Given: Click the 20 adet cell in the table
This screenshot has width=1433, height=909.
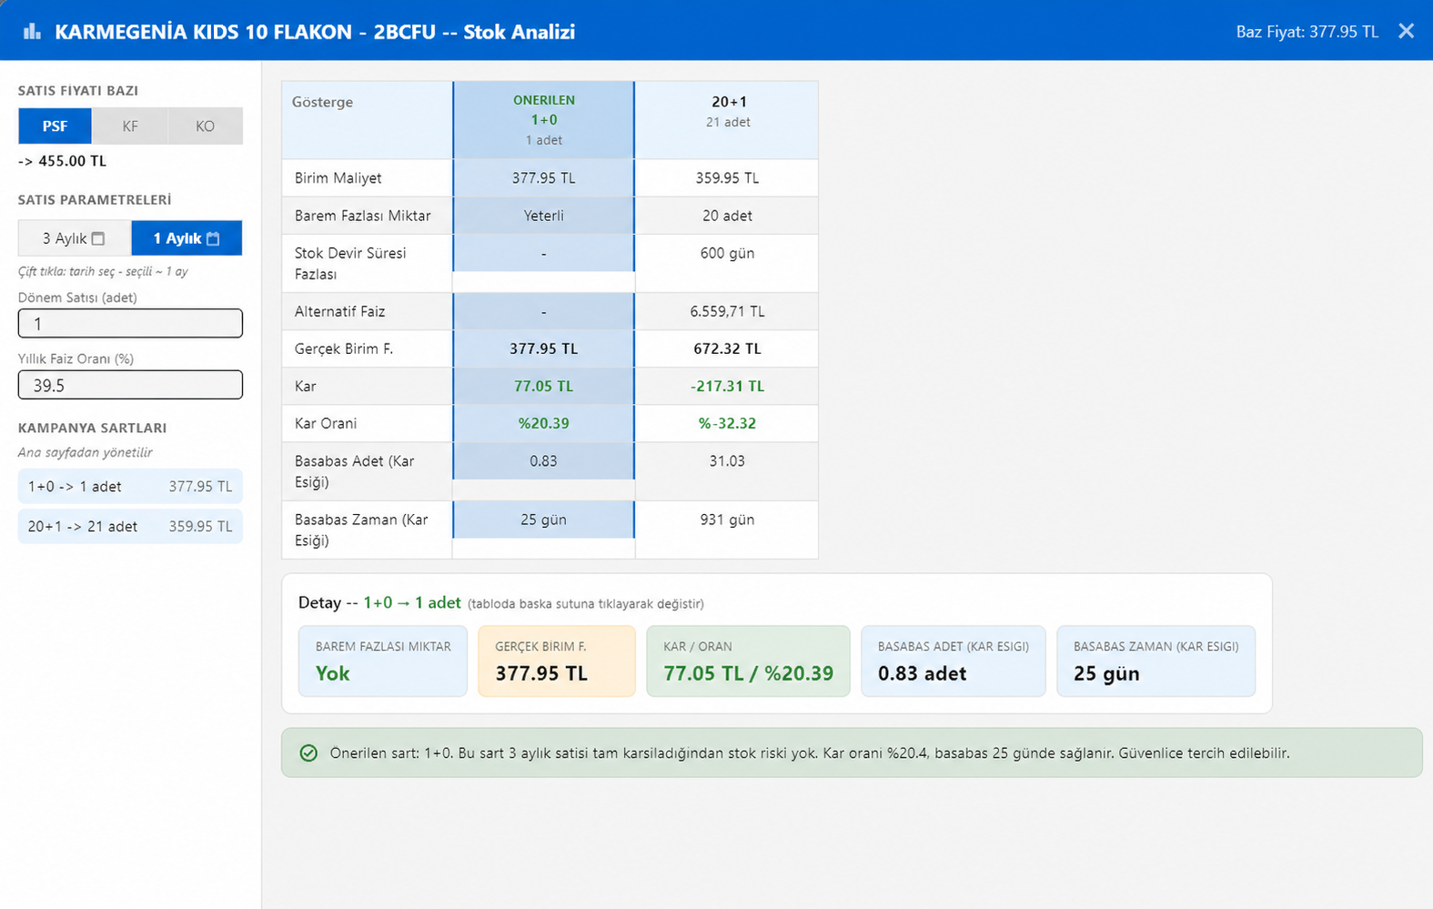Looking at the screenshot, I should click(727, 216).
